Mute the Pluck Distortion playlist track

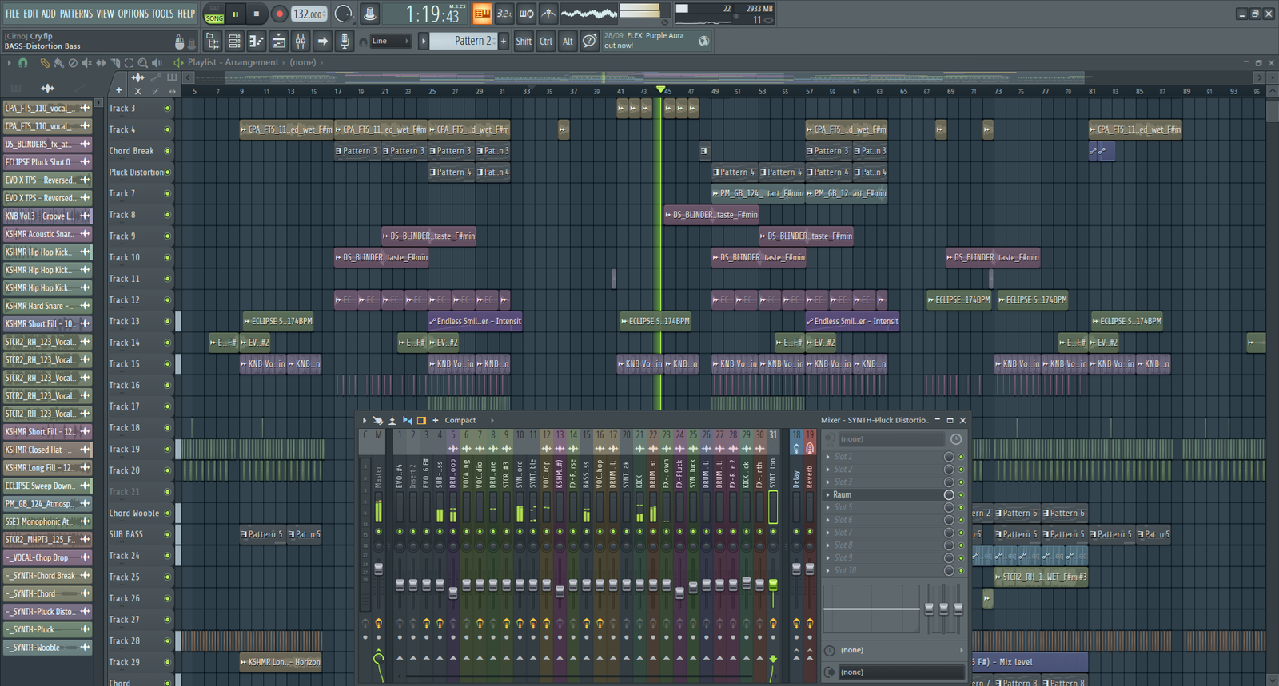point(168,172)
